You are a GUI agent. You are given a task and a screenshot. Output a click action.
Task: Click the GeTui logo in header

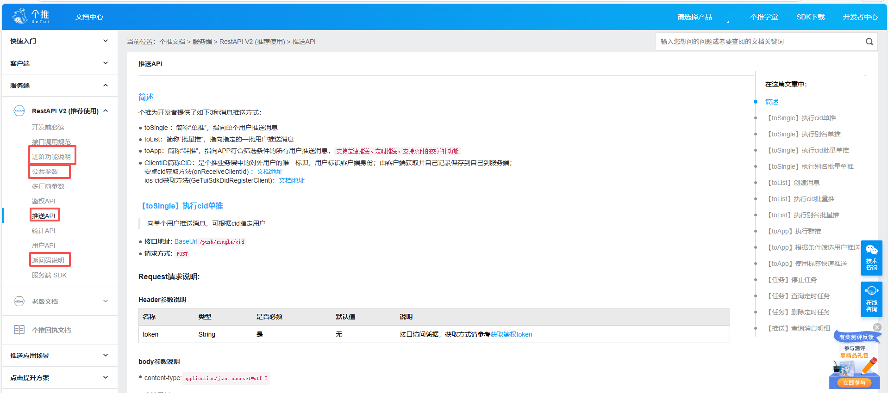(31, 16)
